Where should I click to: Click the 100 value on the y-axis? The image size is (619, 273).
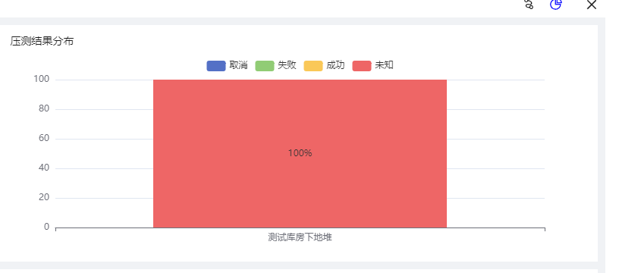(x=42, y=80)
